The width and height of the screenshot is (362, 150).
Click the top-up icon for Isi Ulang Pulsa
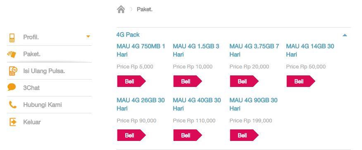[x=13, y=71]
